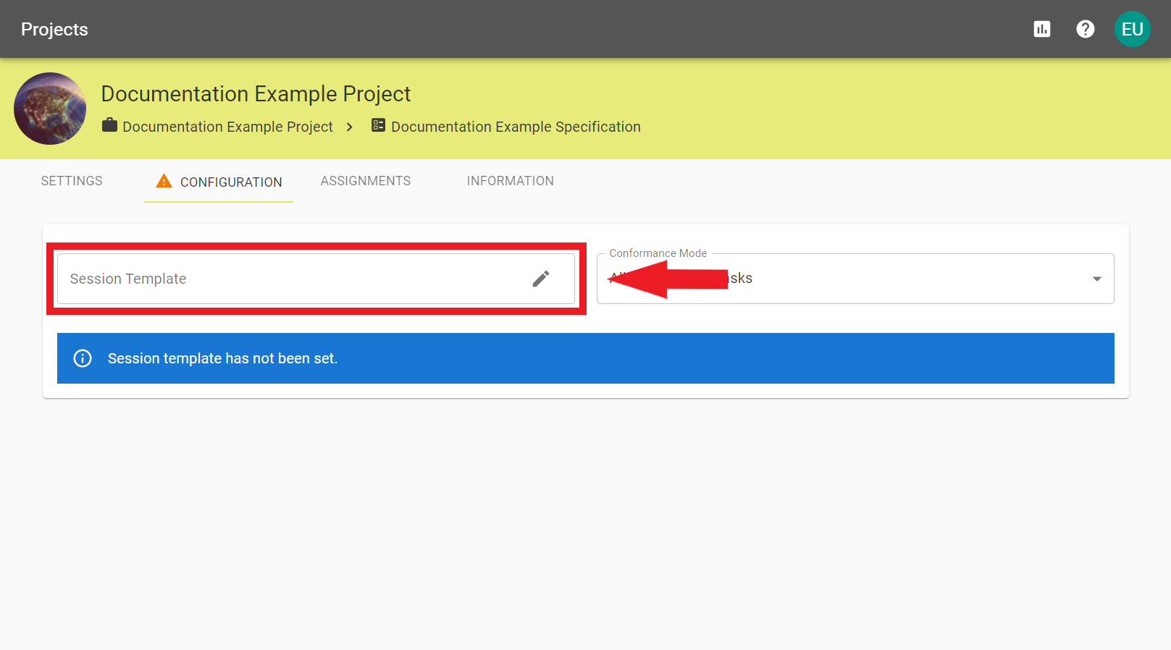
Task: Open the Assignments tab
Action: click(x=366, y=181)
